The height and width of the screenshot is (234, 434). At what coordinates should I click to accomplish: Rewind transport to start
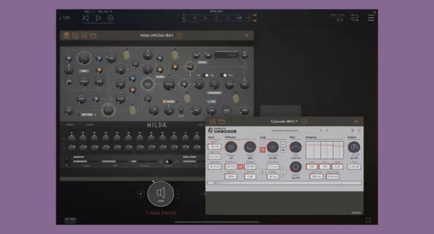coord(86,18)
